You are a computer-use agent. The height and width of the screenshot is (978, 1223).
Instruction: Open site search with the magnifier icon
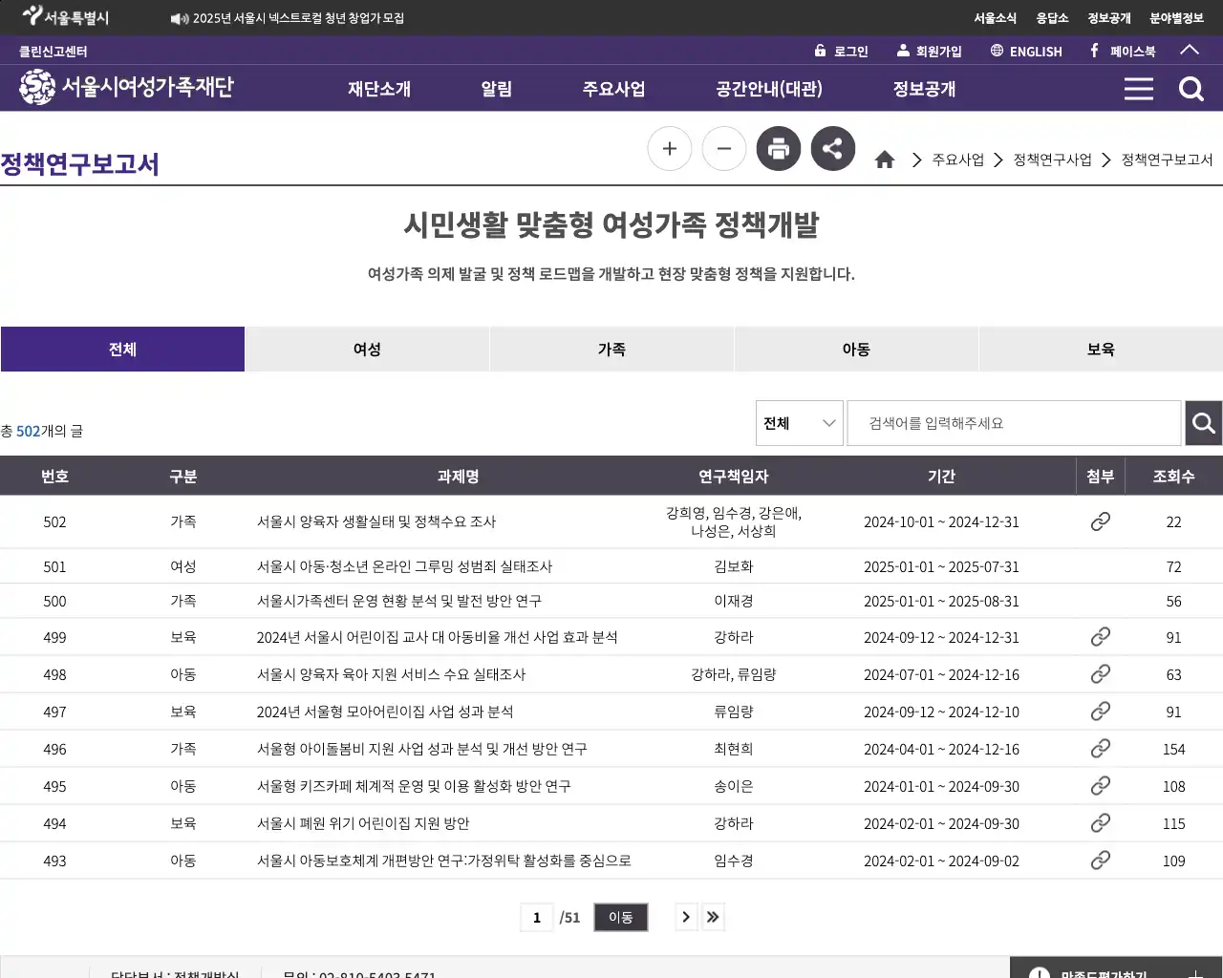tap(1191, 88)
